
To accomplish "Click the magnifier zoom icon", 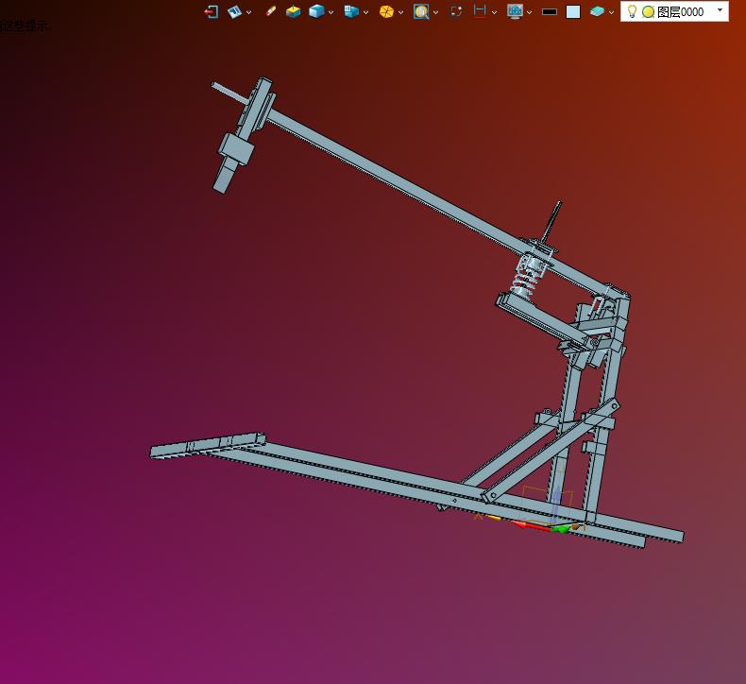I will point(421,11).
